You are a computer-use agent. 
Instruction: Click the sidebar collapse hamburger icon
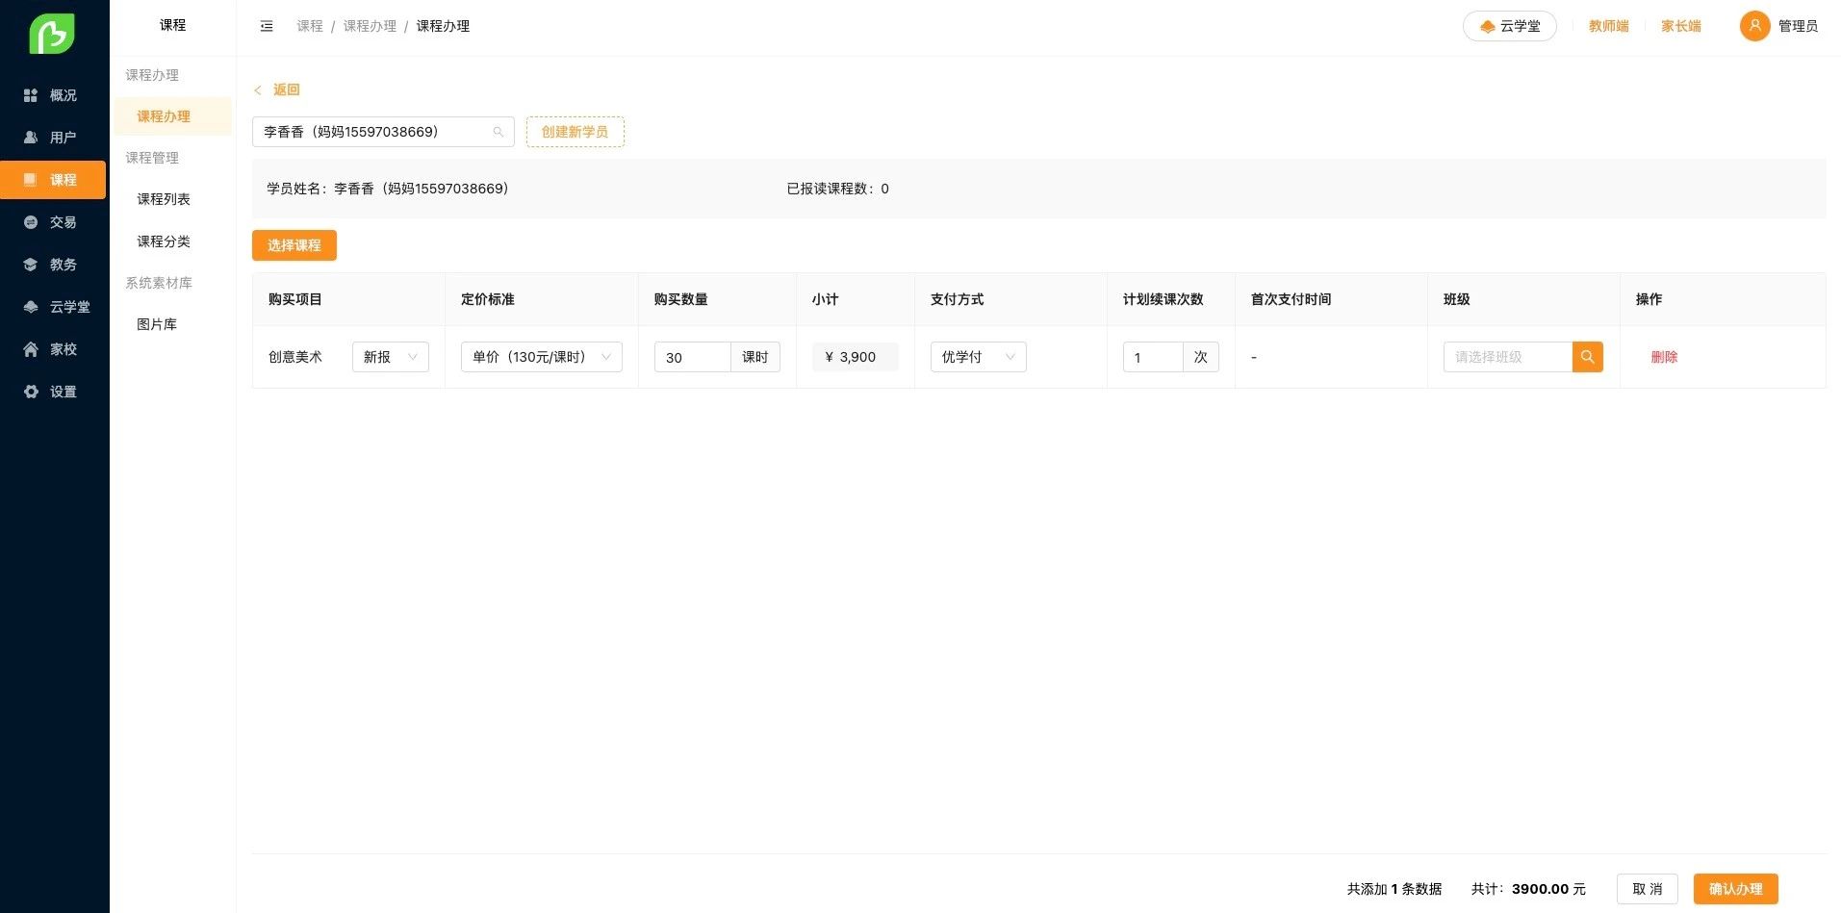pos(267,26)
